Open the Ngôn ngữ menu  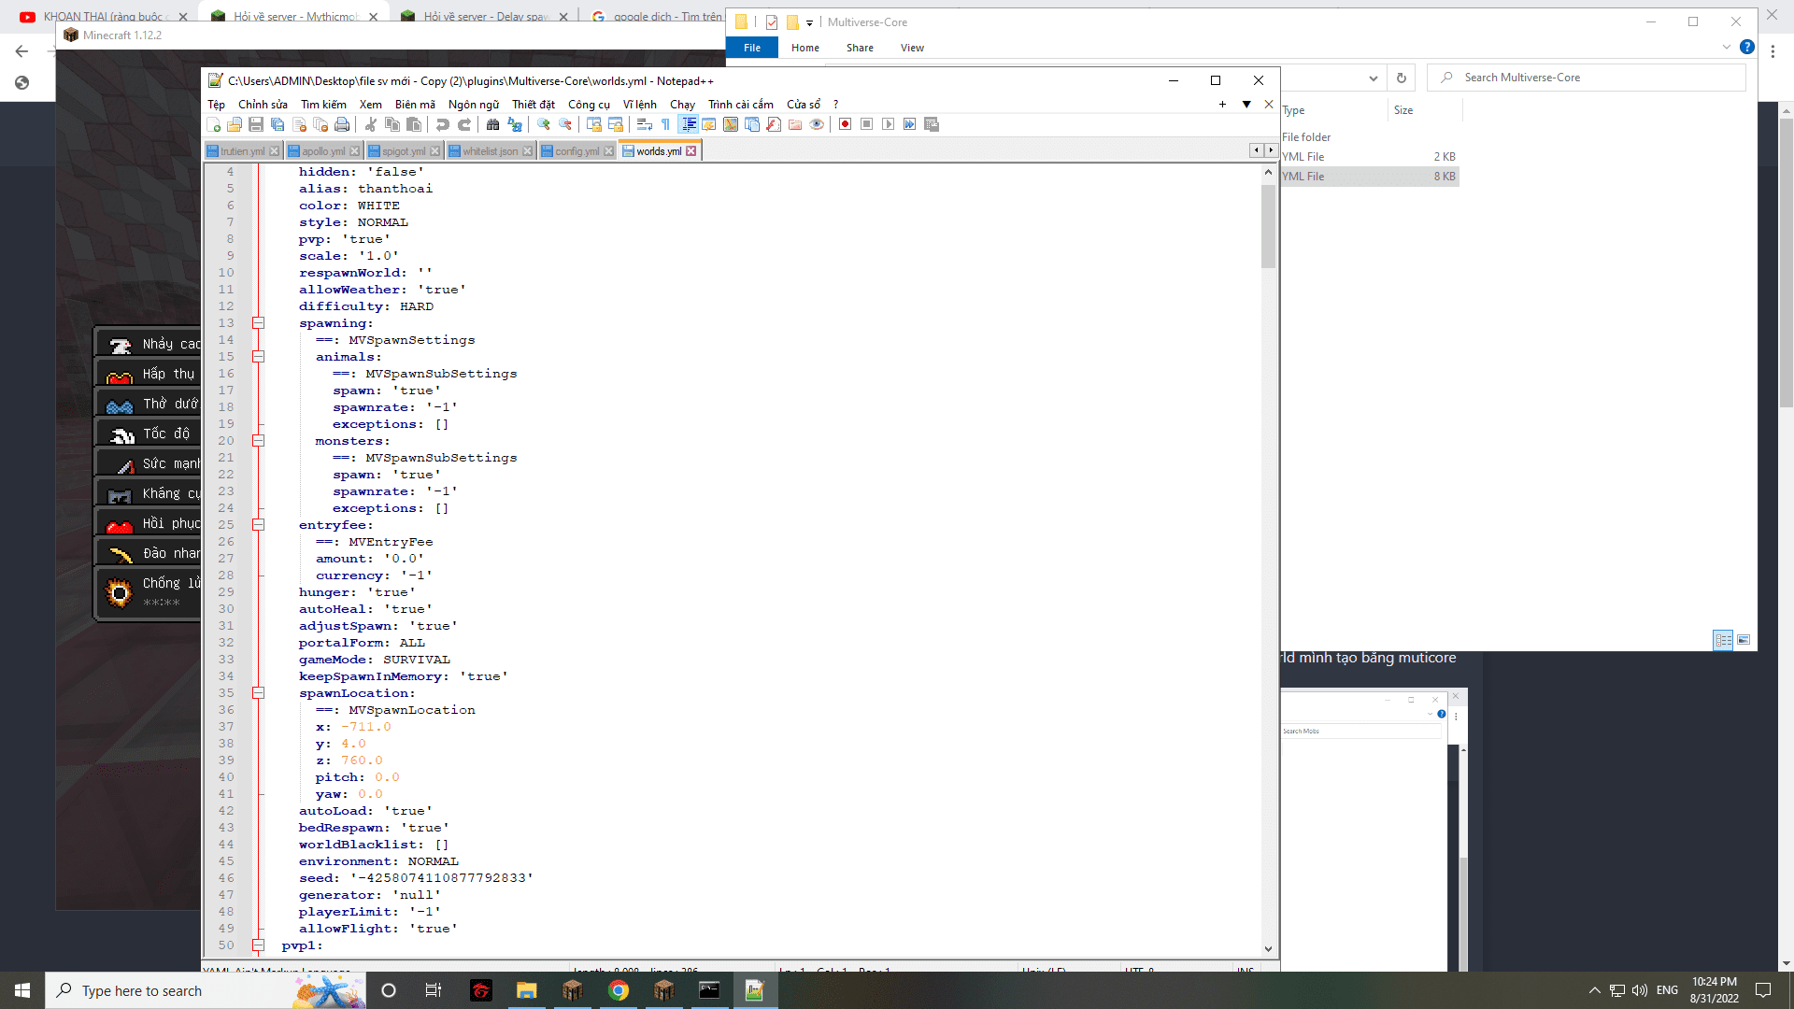(473, 105)
